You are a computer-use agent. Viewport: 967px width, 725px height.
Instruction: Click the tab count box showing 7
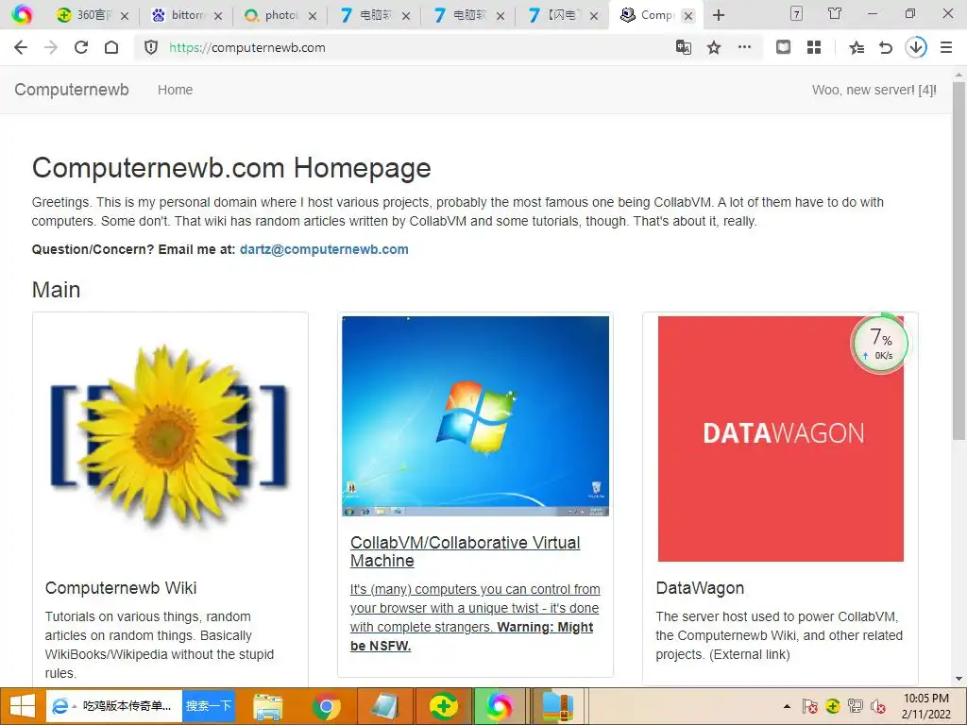796,13
